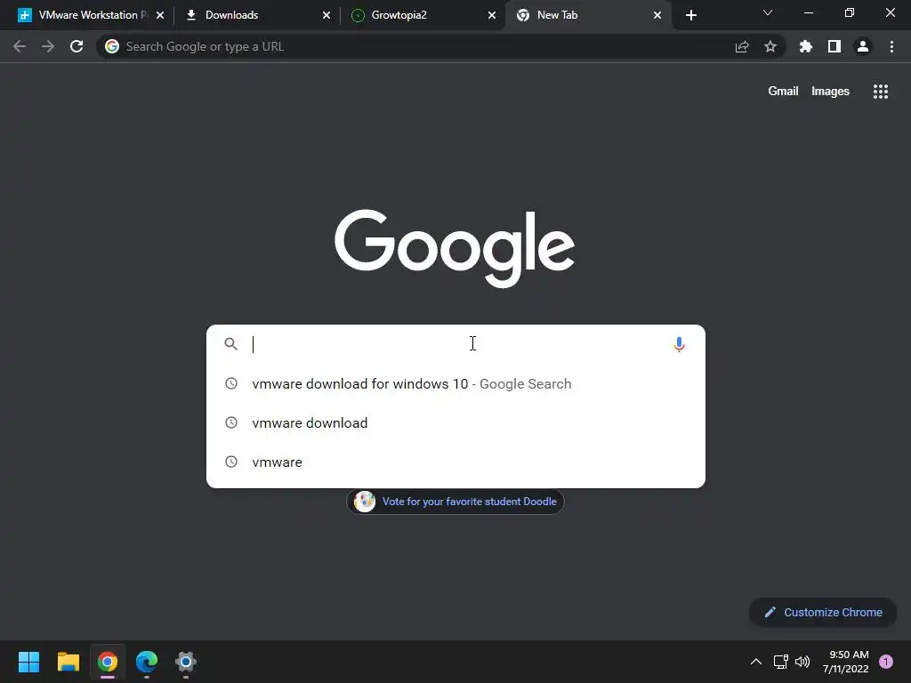Close the VMware Workstation tab
Screen dimensions: 911x683
point(160,15)
